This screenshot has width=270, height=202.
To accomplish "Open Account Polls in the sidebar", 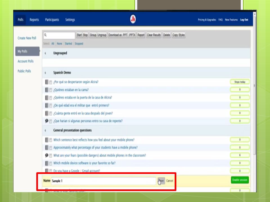I will 26,61.
